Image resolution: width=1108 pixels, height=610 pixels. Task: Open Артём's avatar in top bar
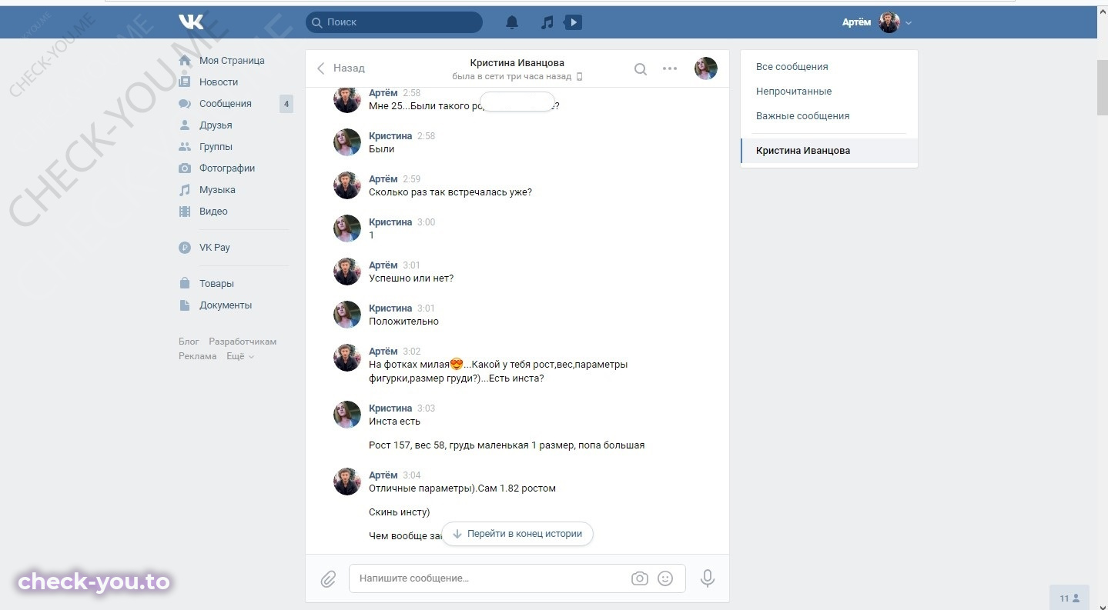pos(889,22)
